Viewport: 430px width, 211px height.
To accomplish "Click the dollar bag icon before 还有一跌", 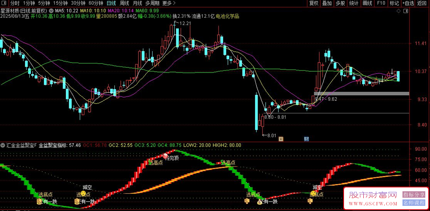I will 259,202.
